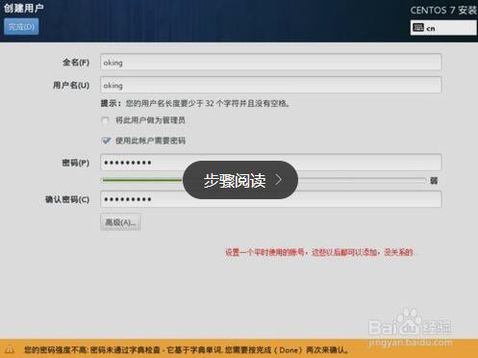Click the 完成(D) Done button

pos(21,26)
